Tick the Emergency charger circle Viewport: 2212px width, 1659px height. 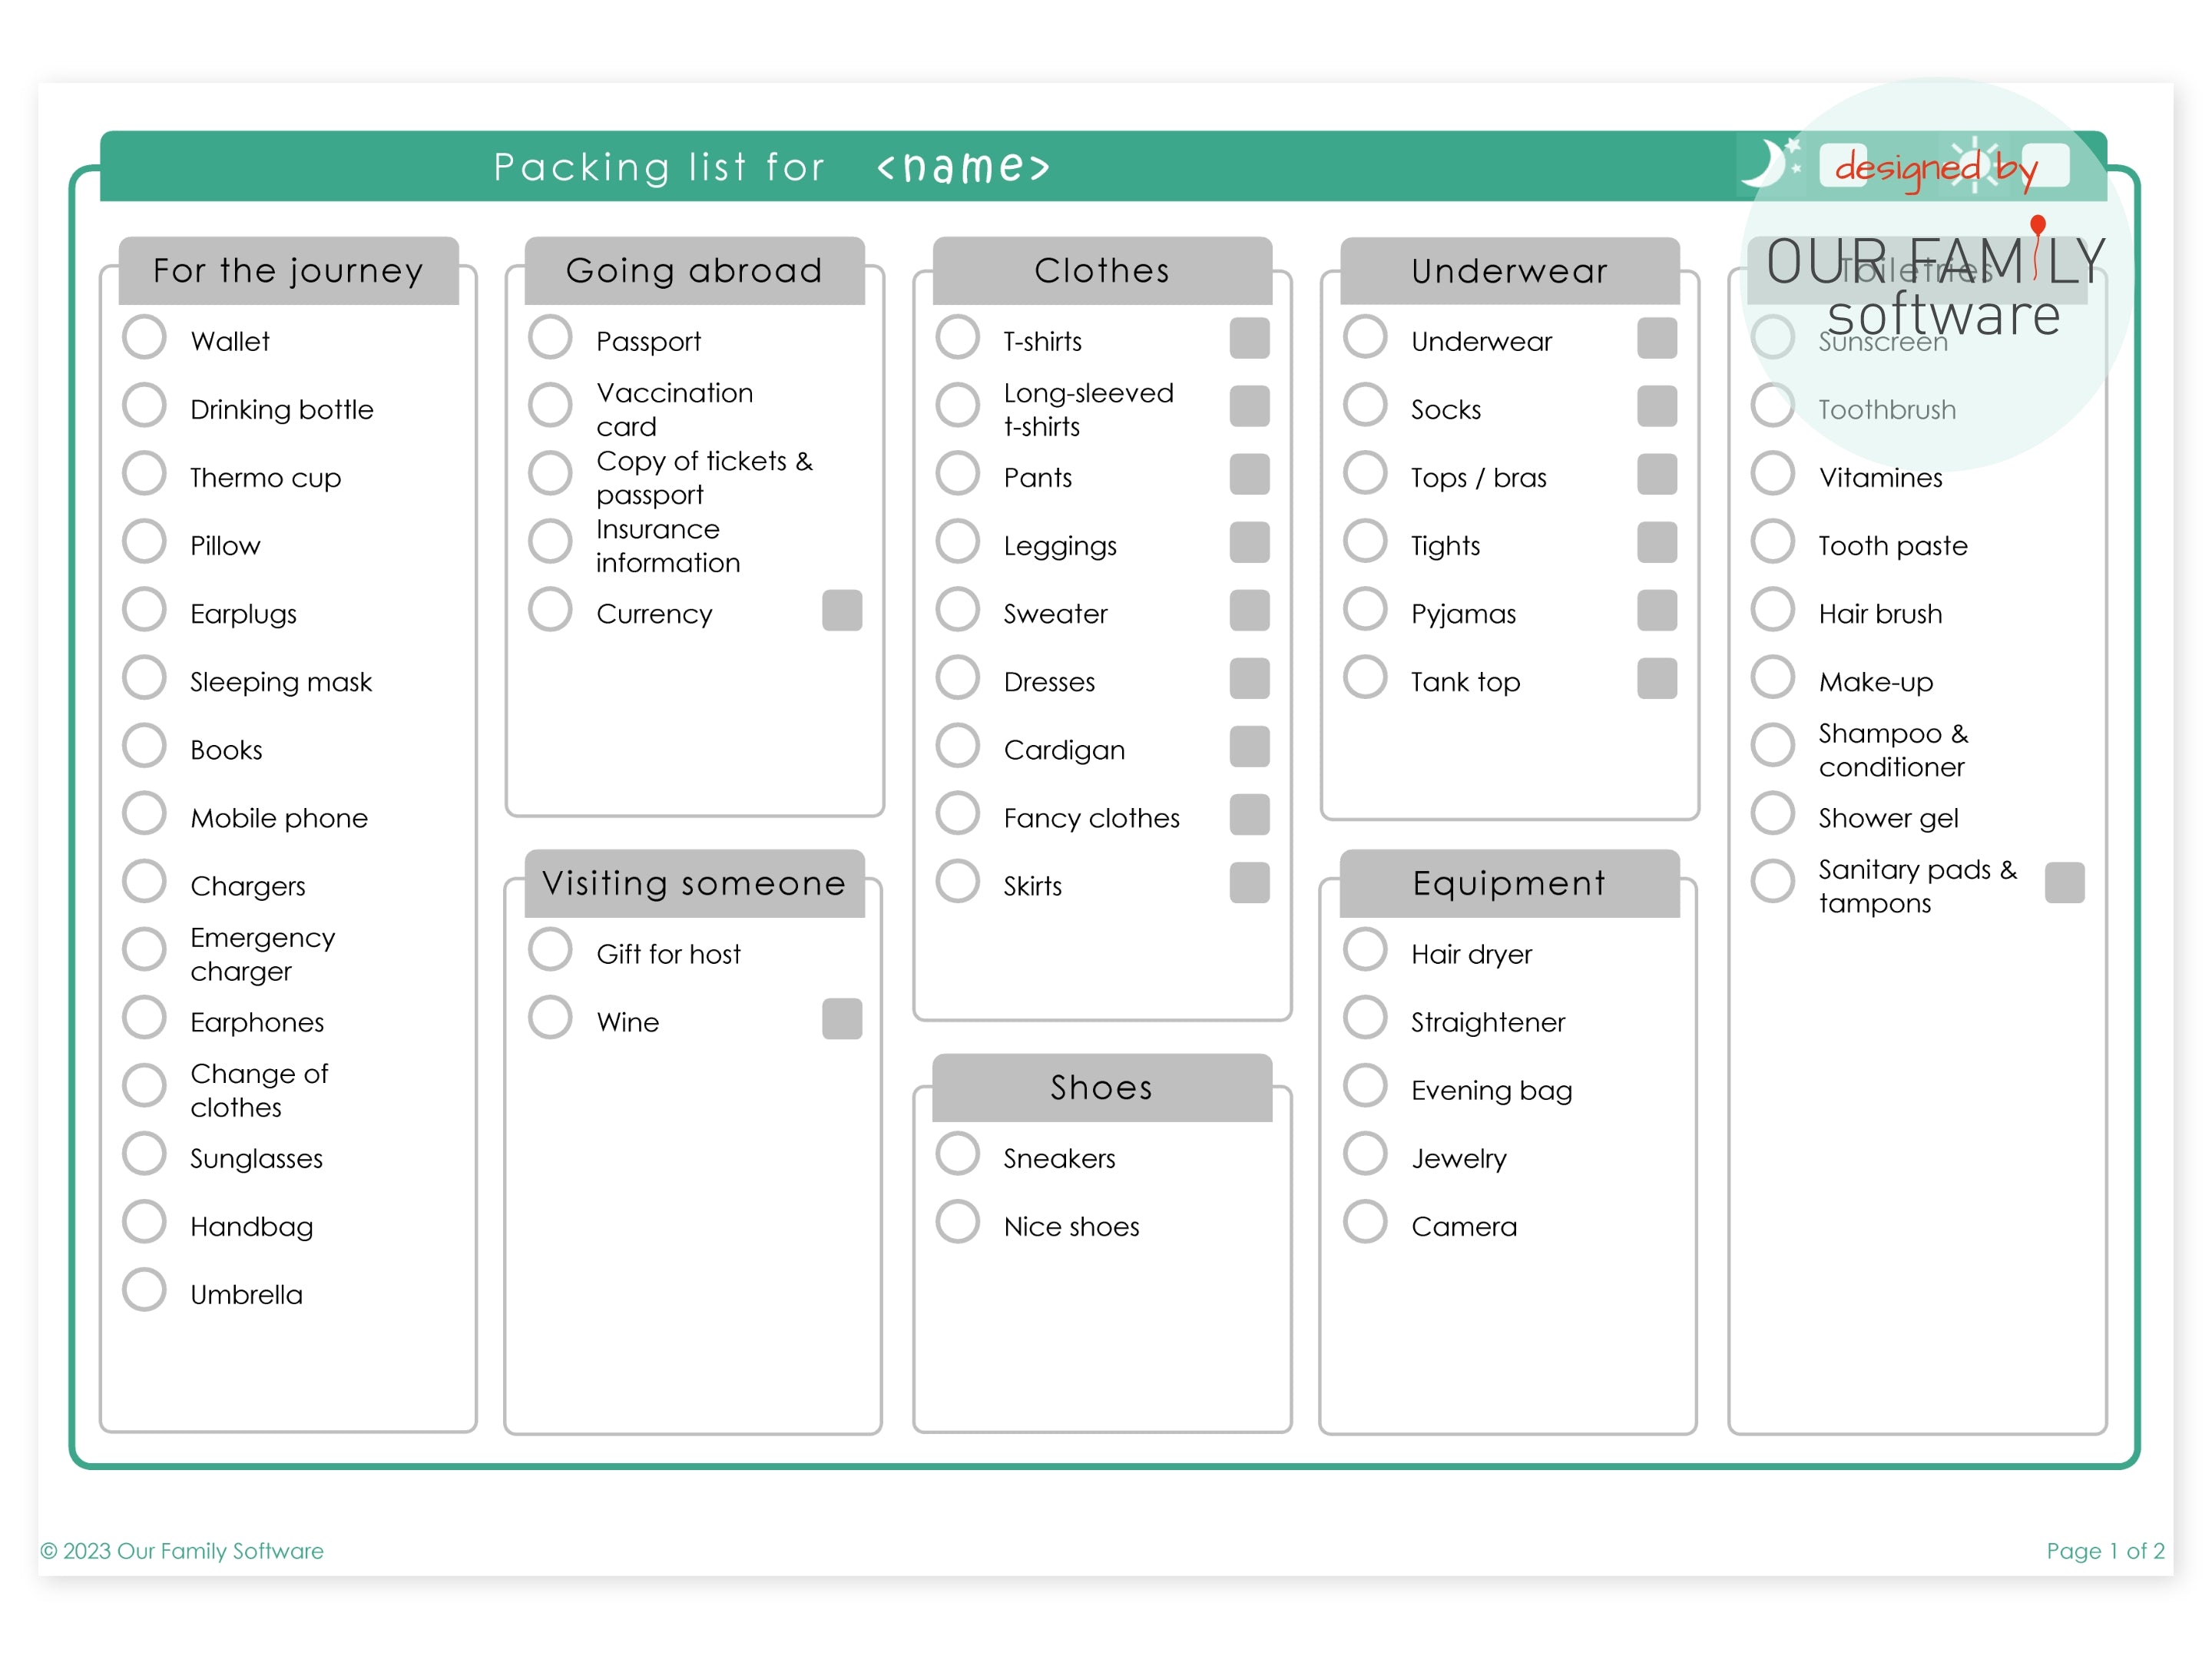click(144, 950)
